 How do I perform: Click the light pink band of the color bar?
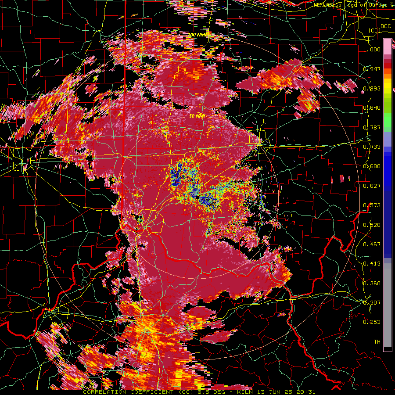pos(388,47)
